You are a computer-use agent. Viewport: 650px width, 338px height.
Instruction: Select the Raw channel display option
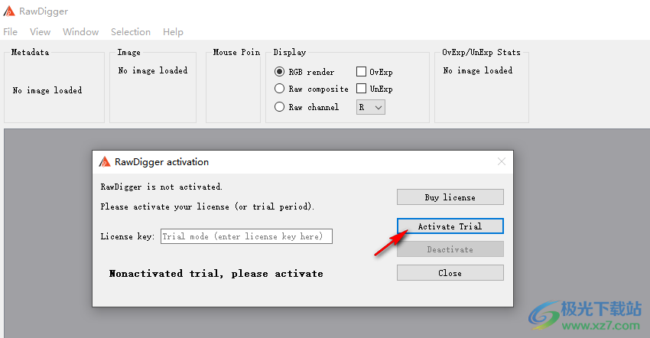pyautogui.click(x=279, y=107)
